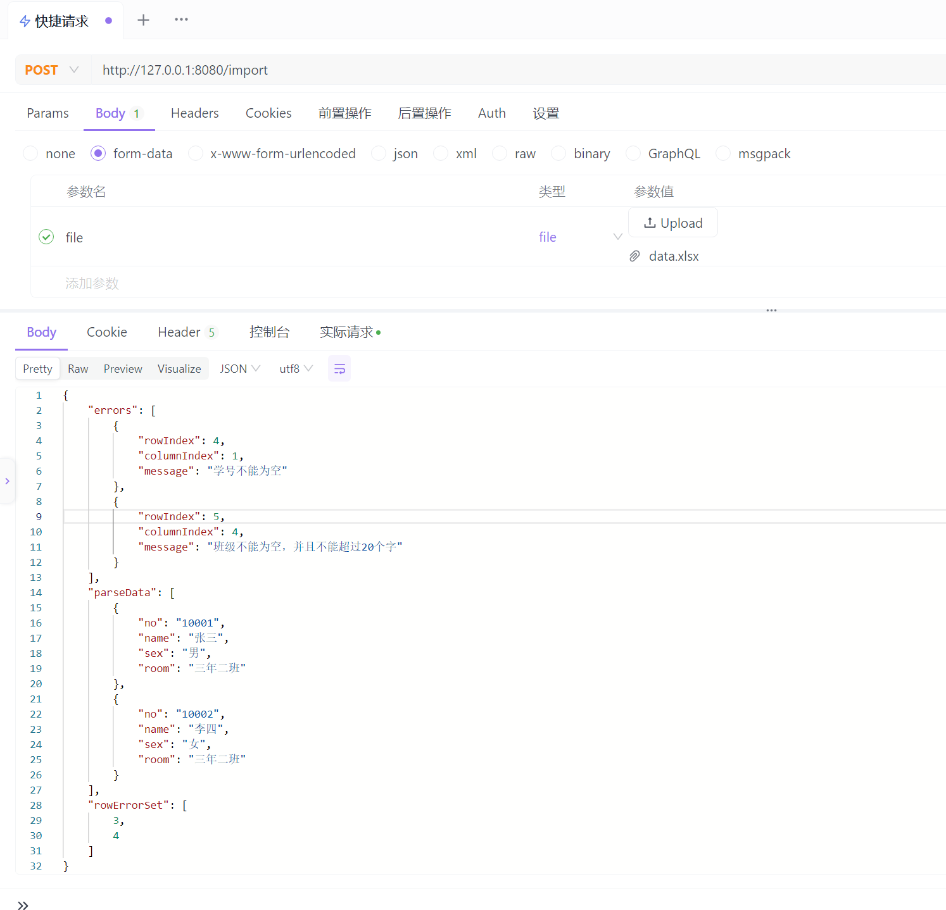946x910 pixels.
Task: Switch to the Headers tab
Action: [194, 113]
